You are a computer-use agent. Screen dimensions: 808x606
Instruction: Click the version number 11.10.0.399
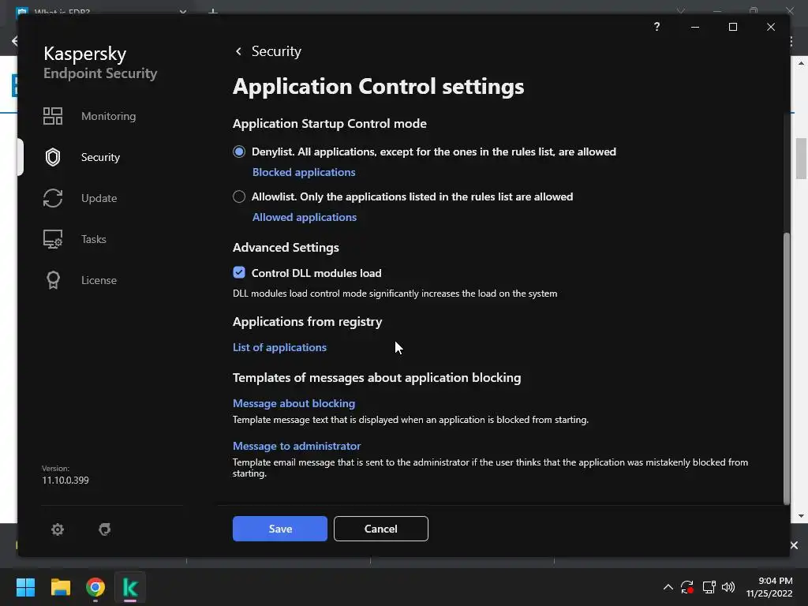65,481
